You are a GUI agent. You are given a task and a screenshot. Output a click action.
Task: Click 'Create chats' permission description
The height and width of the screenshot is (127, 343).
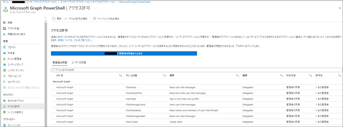tap(176, 122)
